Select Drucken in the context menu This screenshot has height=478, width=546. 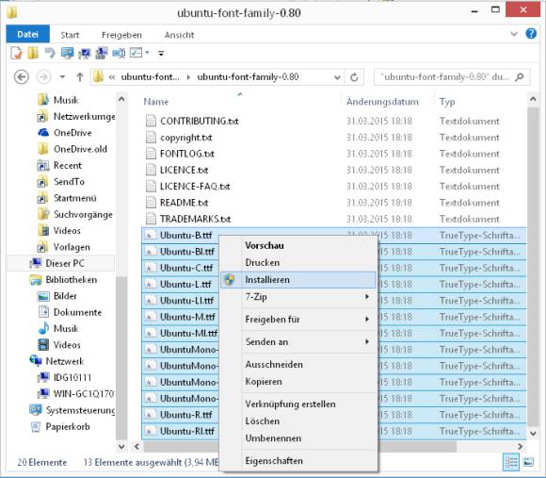tap(298, 262)
